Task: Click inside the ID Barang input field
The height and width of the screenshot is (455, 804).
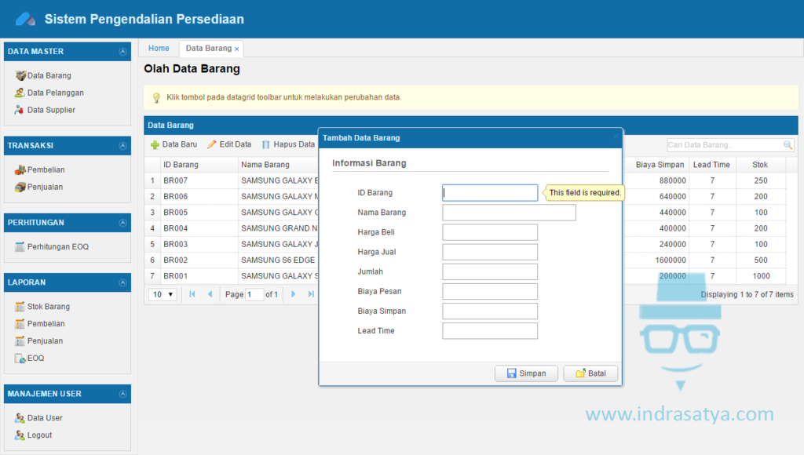Action: (x=489, y=192)
